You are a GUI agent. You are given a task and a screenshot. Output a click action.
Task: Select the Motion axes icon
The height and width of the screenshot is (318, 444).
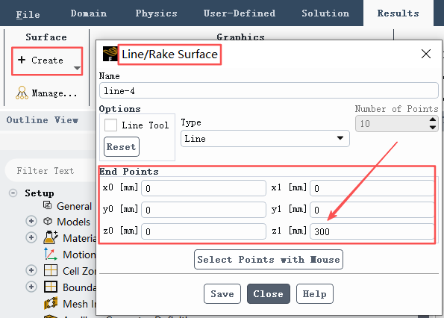(51, 254)
